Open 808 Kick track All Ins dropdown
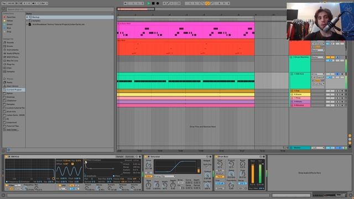This screenshot has width=354, height=199. point(318,74)
